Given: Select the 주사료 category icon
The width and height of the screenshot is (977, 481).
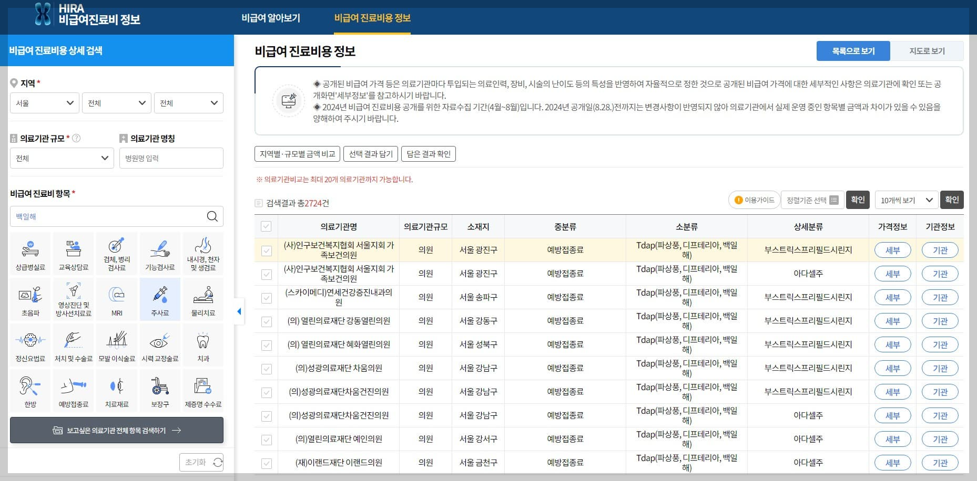Looking at the screenshot, I should tap(160, 299).
